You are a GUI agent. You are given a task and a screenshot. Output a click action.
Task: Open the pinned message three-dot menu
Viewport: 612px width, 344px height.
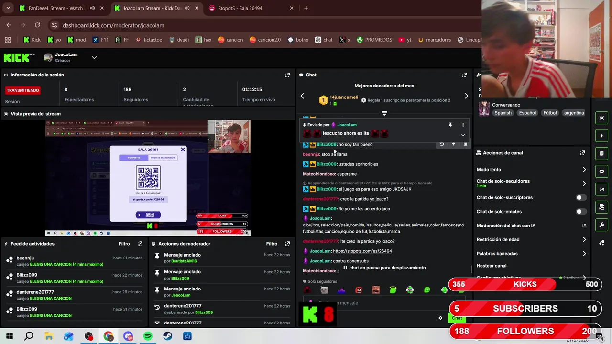click(x=463, y=125)
